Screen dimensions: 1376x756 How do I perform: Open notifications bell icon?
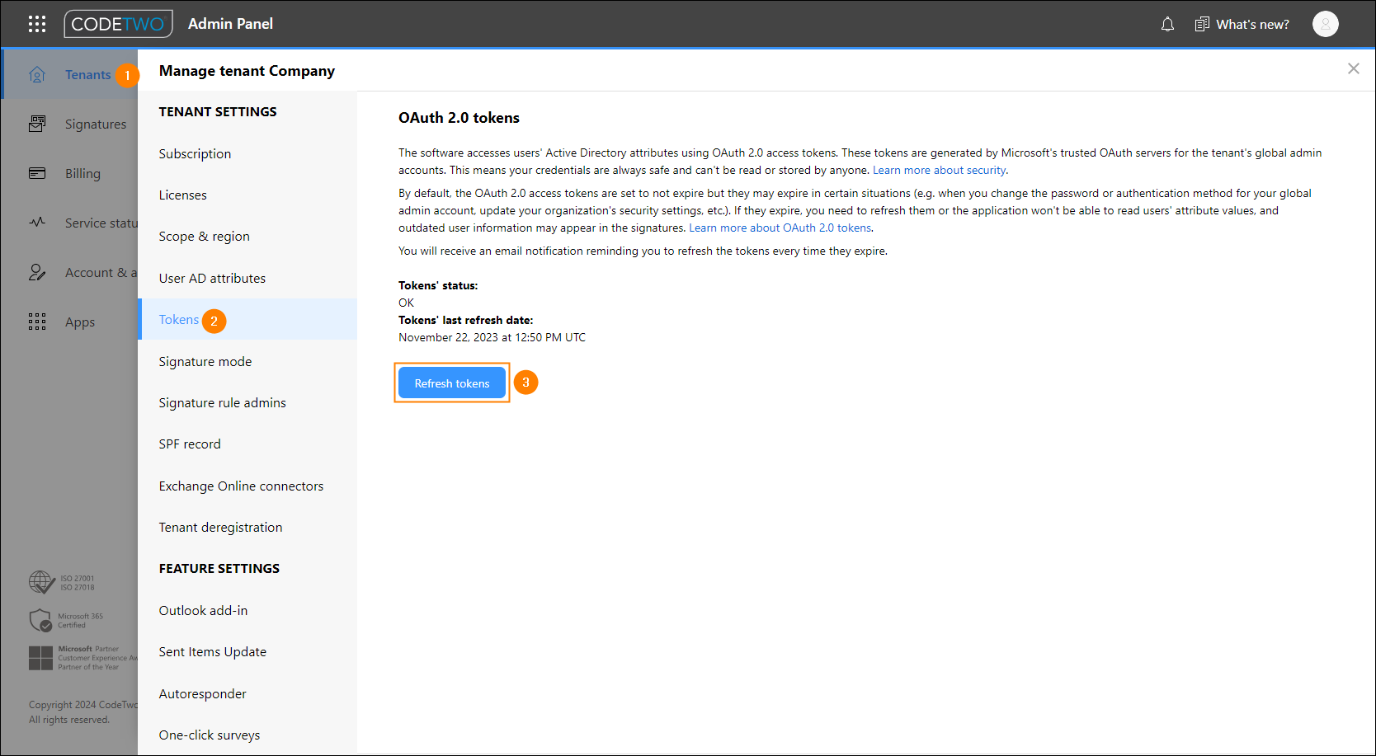tap(1167, 24)
